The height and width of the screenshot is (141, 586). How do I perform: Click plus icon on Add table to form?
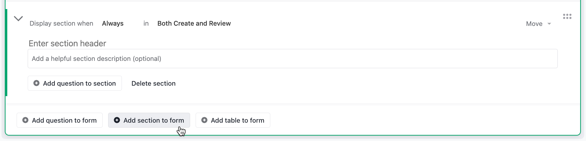click(204, 120)
